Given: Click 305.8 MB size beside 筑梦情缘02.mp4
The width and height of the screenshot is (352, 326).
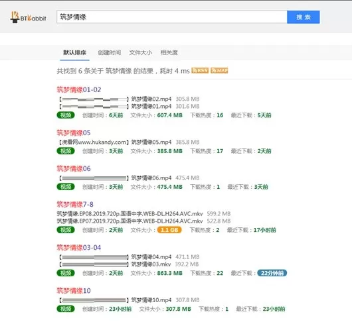Looking at the screenshot, I should [x=187, y=99].
